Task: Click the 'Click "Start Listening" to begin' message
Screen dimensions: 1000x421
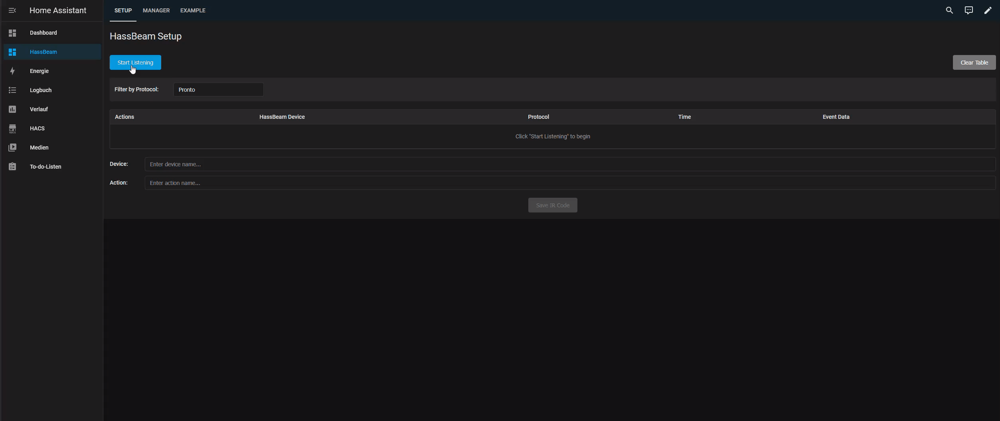Action: [x=553, y=136]
